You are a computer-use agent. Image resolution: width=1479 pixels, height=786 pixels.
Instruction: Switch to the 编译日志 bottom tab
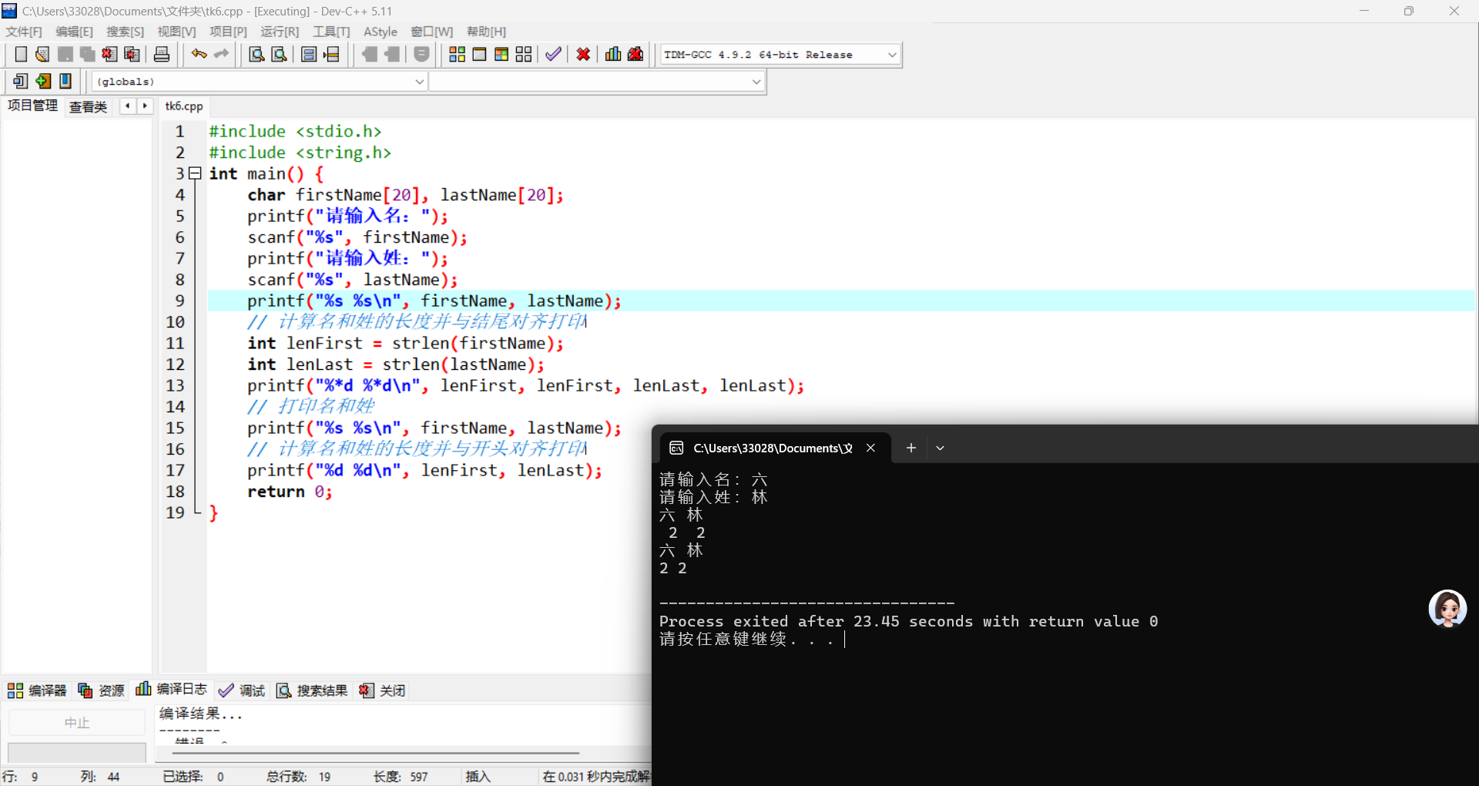(x=171, y=689)
